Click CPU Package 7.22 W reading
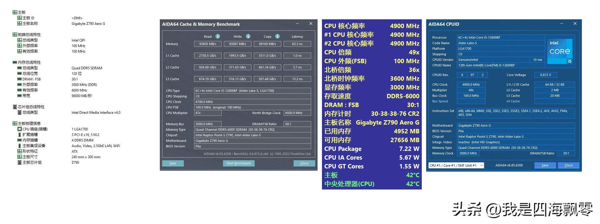Screen dimensions: 600x224 372,149
